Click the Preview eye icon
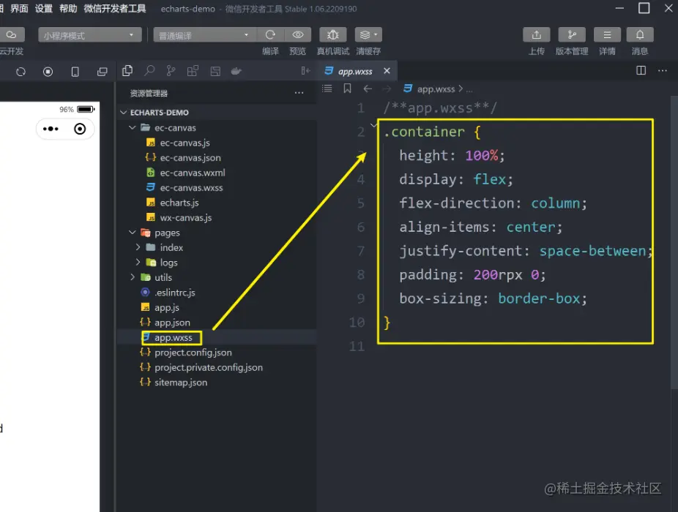Viewport: 678px width, 512px height. tap(297, 34)
